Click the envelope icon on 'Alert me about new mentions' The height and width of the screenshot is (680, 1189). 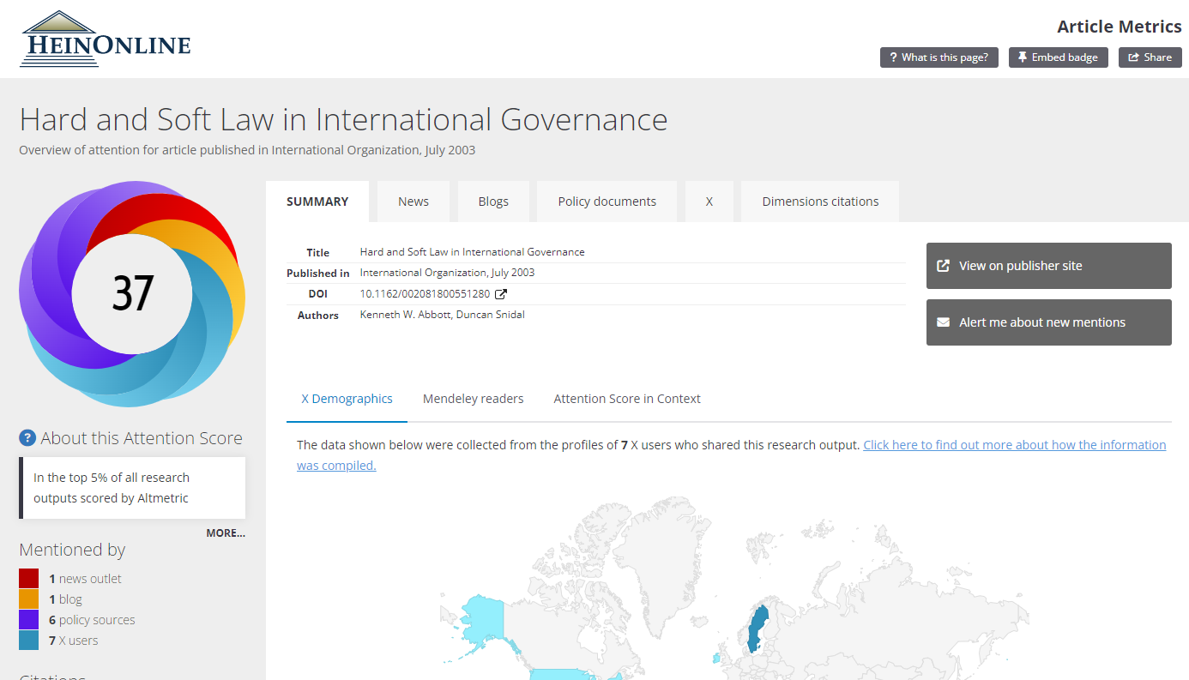pos(945,322)
